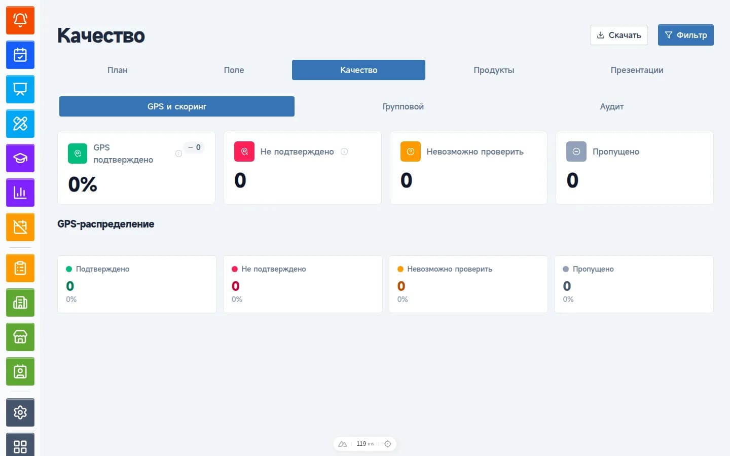Viewport: 730px width, 456px height.
Task: Click info icon next to Не подтверждено
Action: [x=344, y=151]
